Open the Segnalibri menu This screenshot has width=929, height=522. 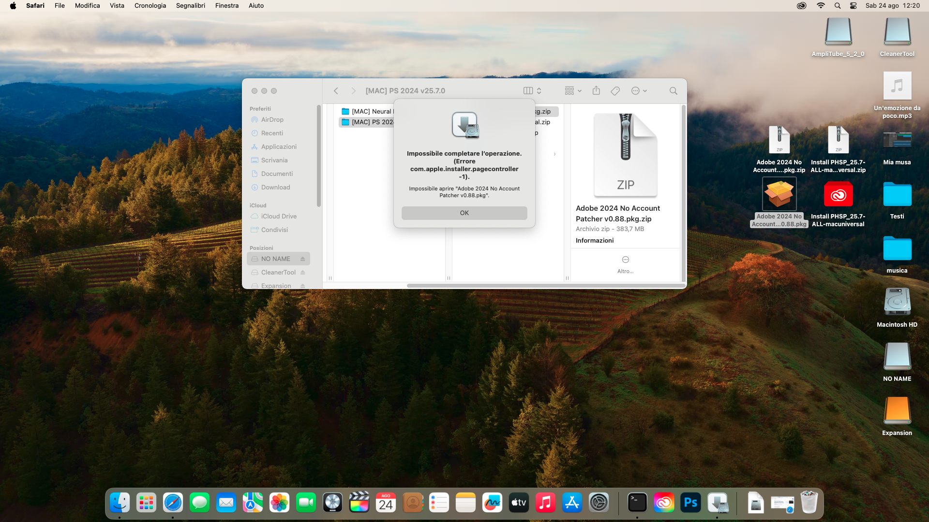[x=191, y=6]
